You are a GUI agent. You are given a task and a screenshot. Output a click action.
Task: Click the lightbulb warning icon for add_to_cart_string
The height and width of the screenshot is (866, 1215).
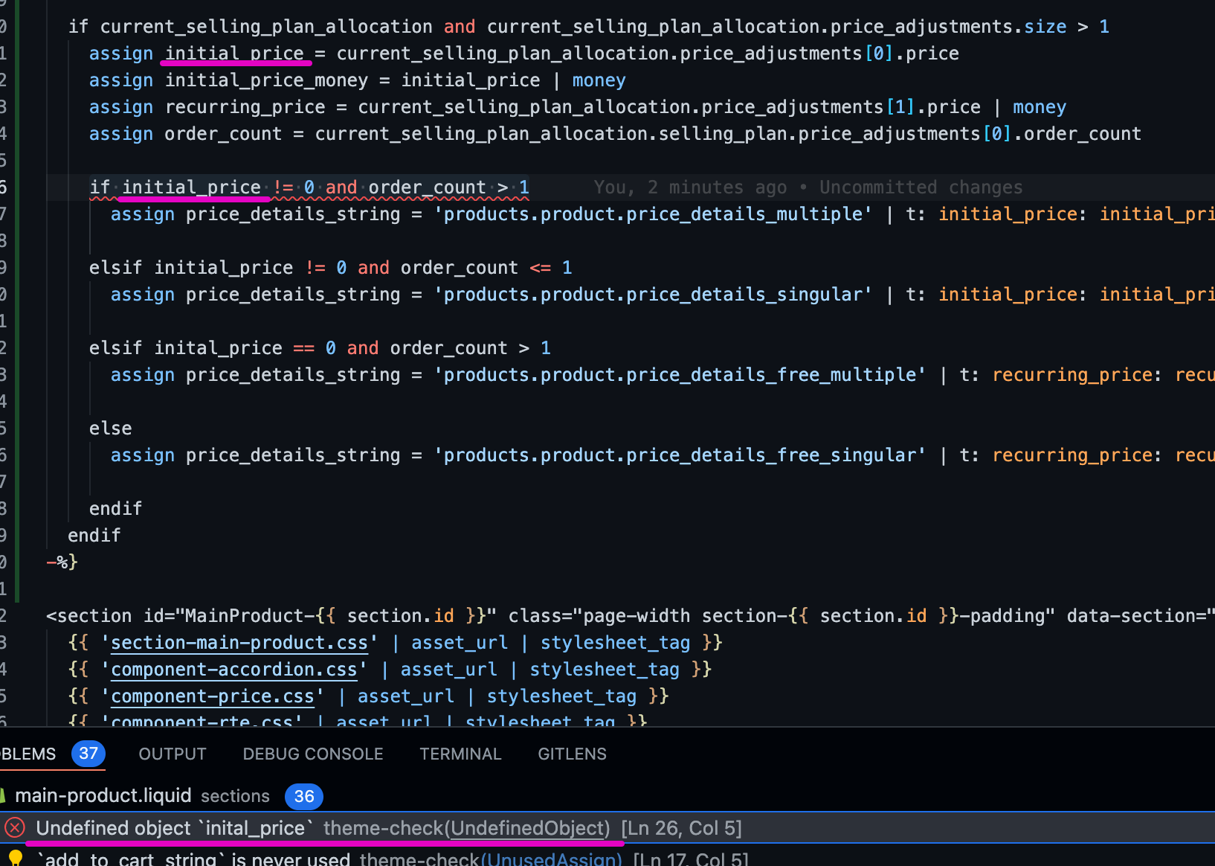pos(15,859)
